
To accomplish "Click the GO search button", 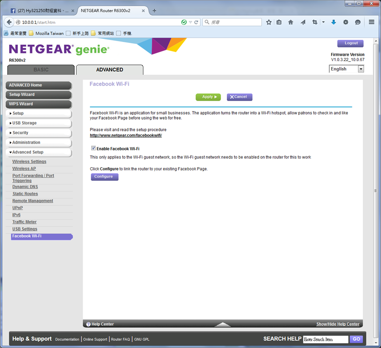I will 356,339.
